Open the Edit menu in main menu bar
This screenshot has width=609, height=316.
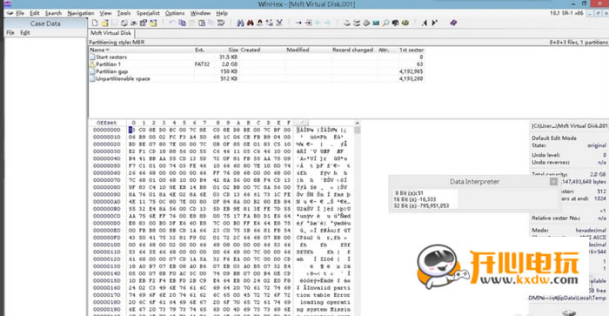click(x=35, y=13)
